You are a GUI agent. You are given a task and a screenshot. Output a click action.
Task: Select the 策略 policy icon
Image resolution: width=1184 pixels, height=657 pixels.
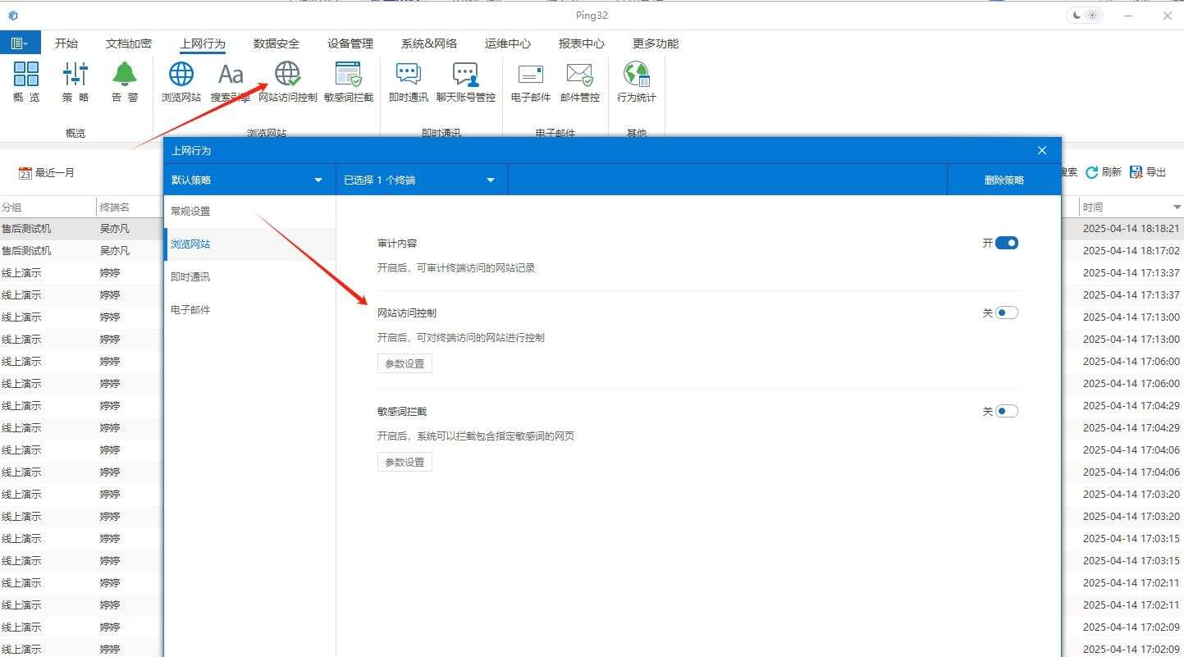tap(75, 80)
